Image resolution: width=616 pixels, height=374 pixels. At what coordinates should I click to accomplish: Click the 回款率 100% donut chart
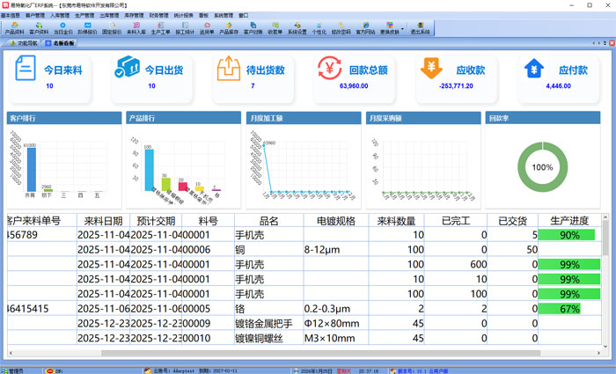[x=542, y=167]
